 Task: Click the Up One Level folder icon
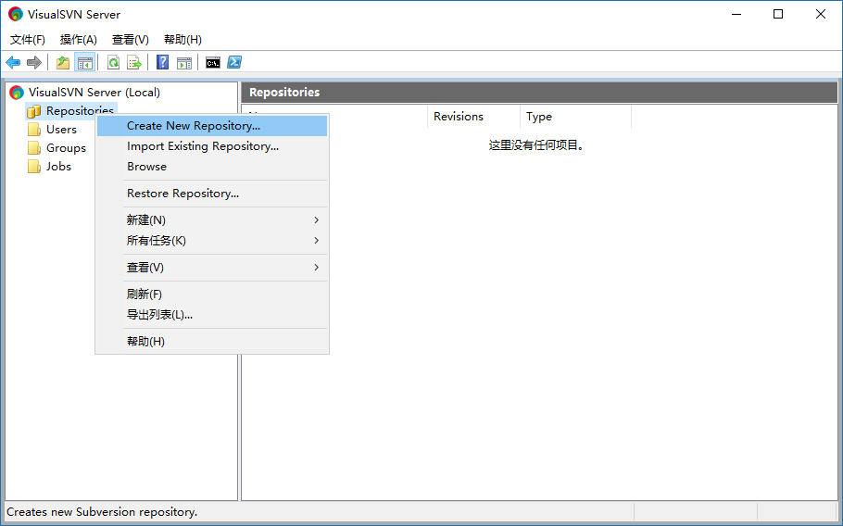(x=63, y=62)
